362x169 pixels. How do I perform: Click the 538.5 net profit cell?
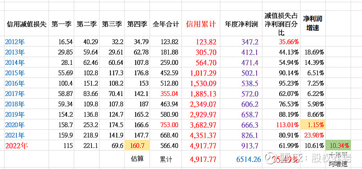click(241, 83)
